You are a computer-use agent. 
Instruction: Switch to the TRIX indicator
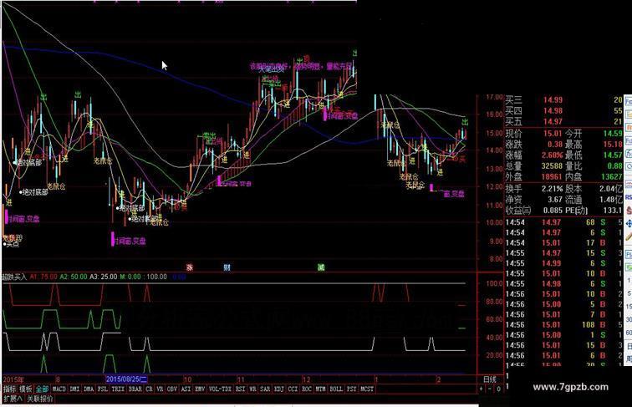pos(118,389)
